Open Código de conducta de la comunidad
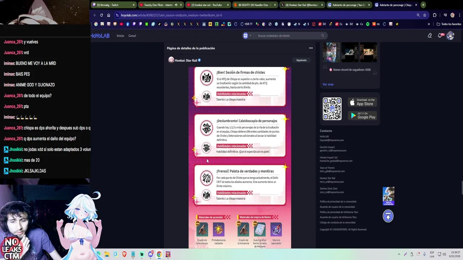This screenshot has width=463, height=260. 337,222
